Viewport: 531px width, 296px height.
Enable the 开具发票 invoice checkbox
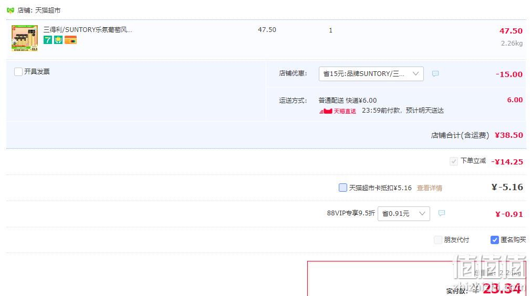(18, 72)
